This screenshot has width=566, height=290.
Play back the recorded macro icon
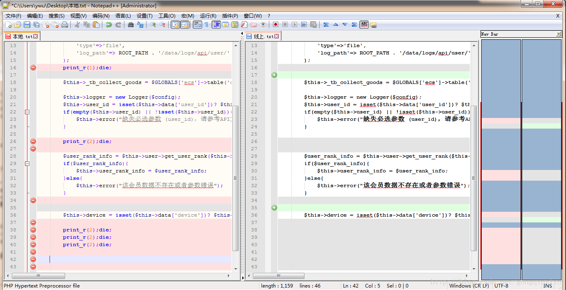(294, 25)
